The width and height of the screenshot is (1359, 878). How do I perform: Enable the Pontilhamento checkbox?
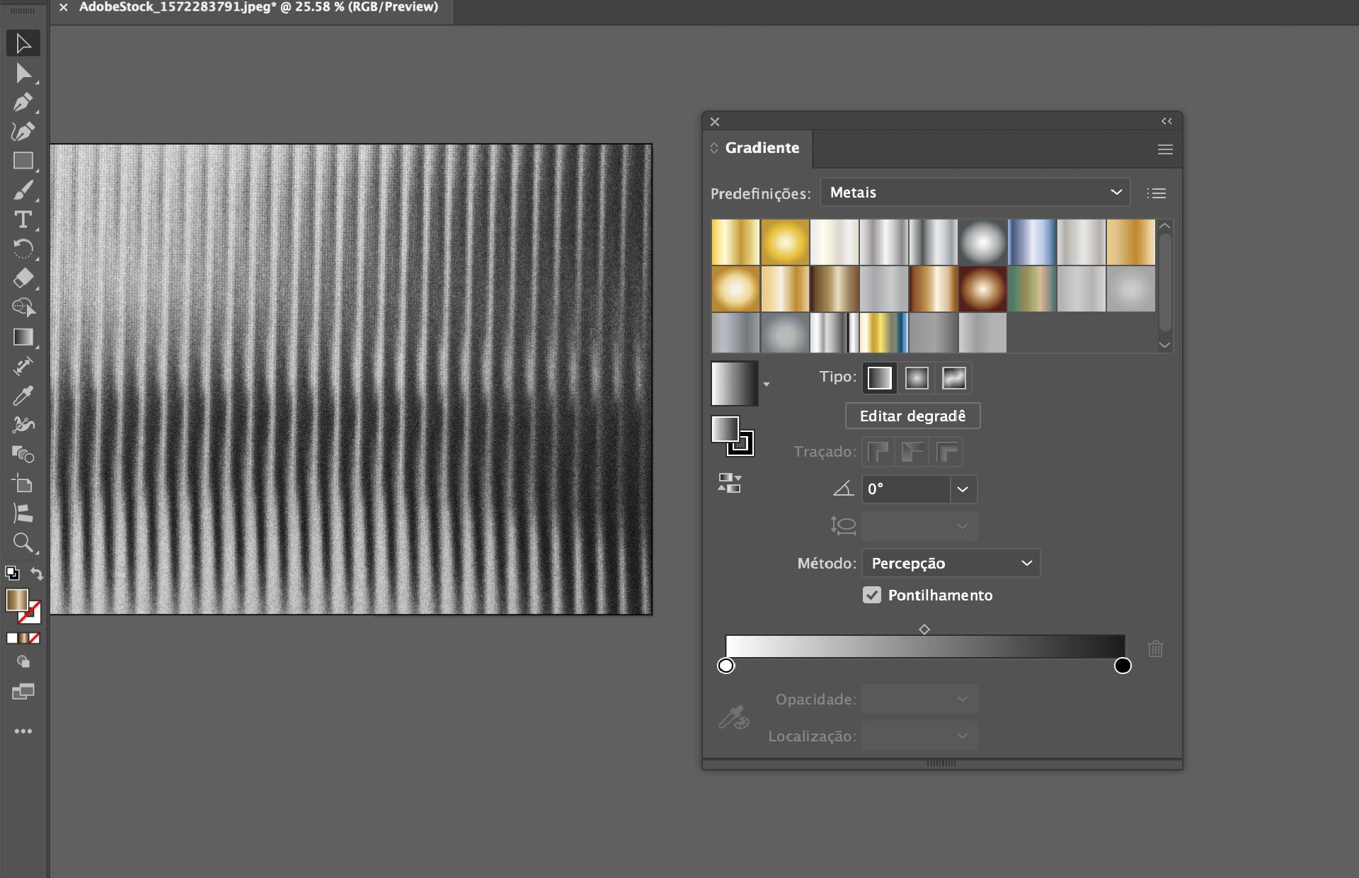[x=872, y=595]
